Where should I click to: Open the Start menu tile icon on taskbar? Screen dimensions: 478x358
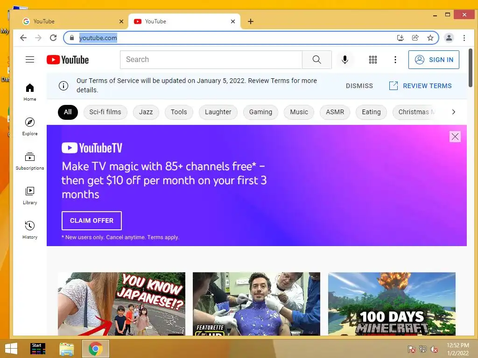(x=38, y=349)
